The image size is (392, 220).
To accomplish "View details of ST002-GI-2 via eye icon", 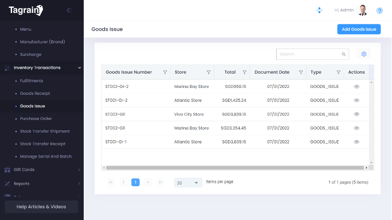I will [356, 87].
